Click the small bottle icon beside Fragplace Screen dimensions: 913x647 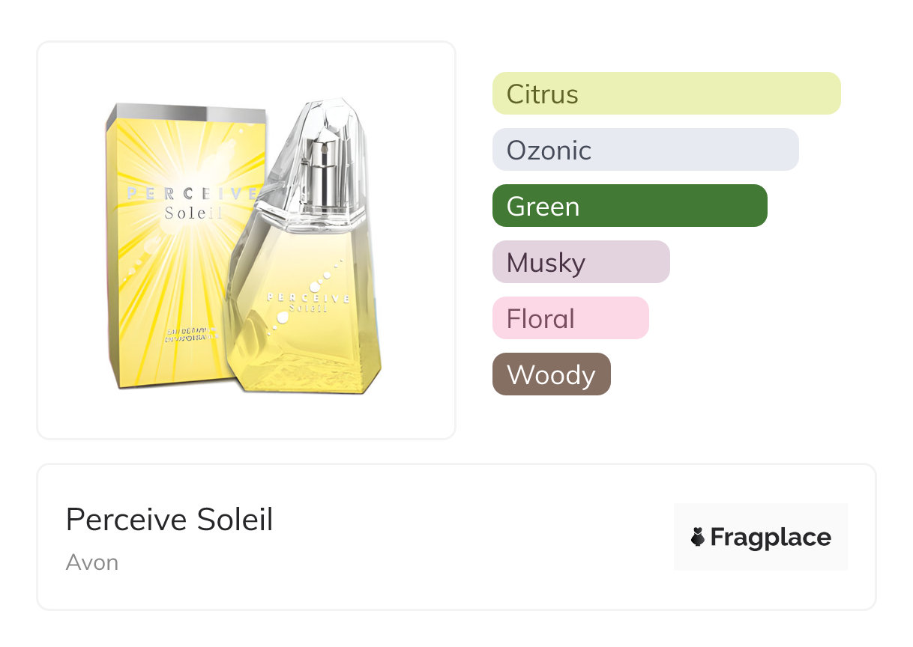click(698, 537)
